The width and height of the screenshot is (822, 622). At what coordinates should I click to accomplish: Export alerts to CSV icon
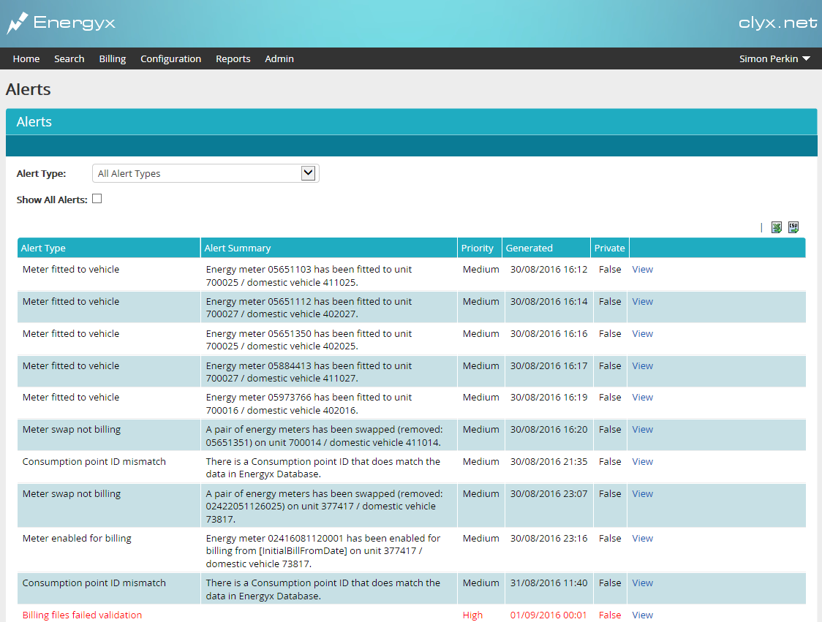(x=793, y=227)
